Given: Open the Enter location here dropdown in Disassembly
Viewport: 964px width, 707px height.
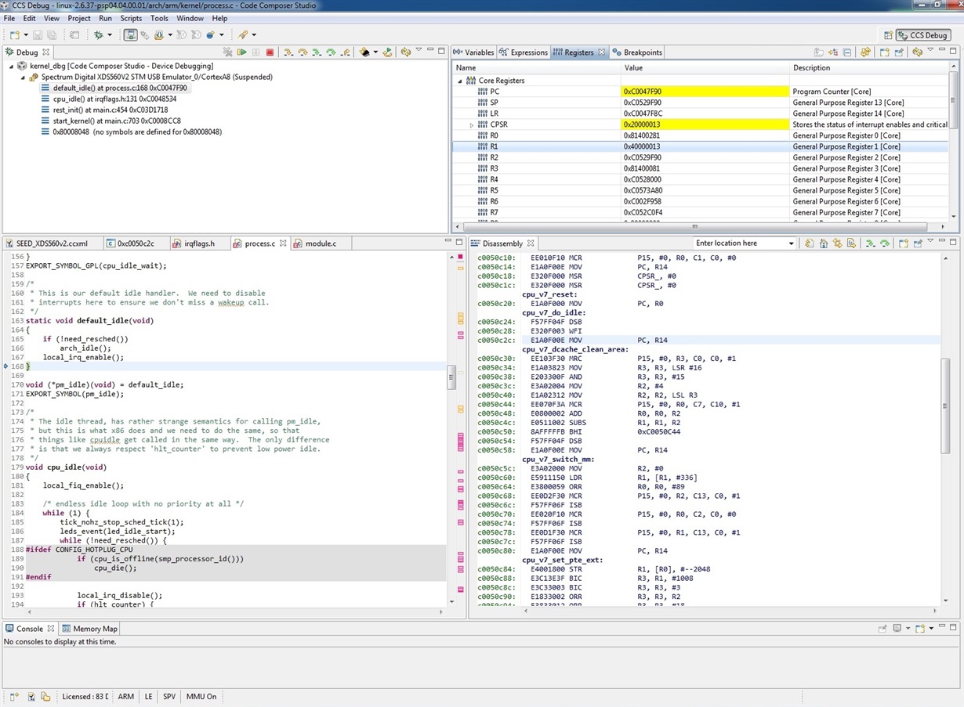Looking at the screenshot, I should point(791,243).
